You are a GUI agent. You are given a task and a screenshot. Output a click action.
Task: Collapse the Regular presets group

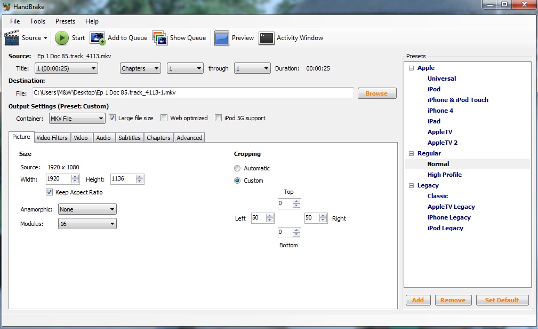click(411, 153)
